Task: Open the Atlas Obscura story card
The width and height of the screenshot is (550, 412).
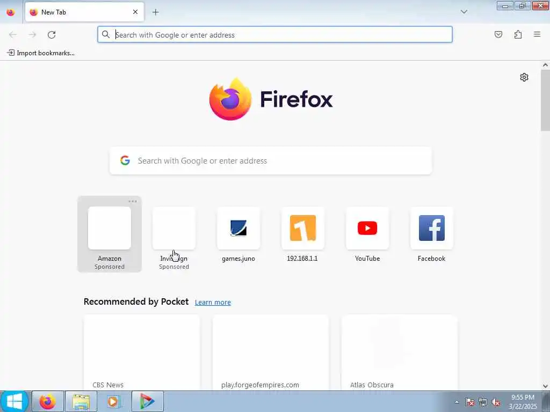Action: click(x=399, y=352)
